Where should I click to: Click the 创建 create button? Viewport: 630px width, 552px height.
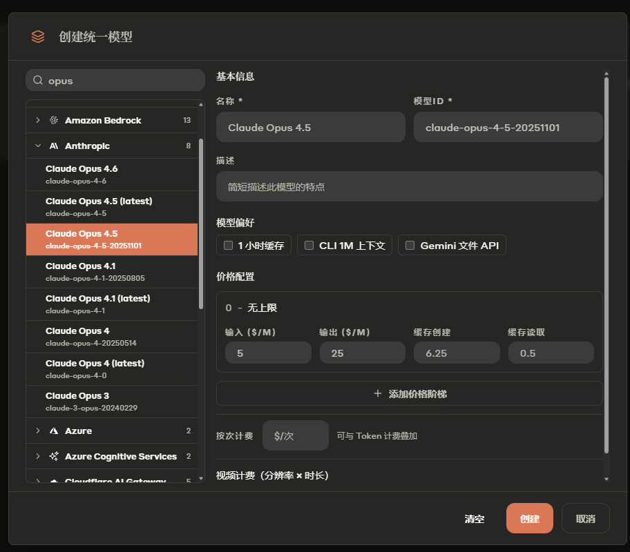[530, 518]
